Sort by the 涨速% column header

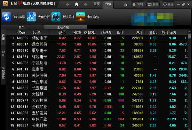(x=106, y=32)
